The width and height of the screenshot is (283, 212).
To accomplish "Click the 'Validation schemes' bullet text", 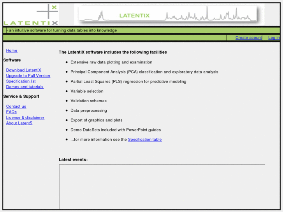I will pyautogui.click(x=88, y=101).
